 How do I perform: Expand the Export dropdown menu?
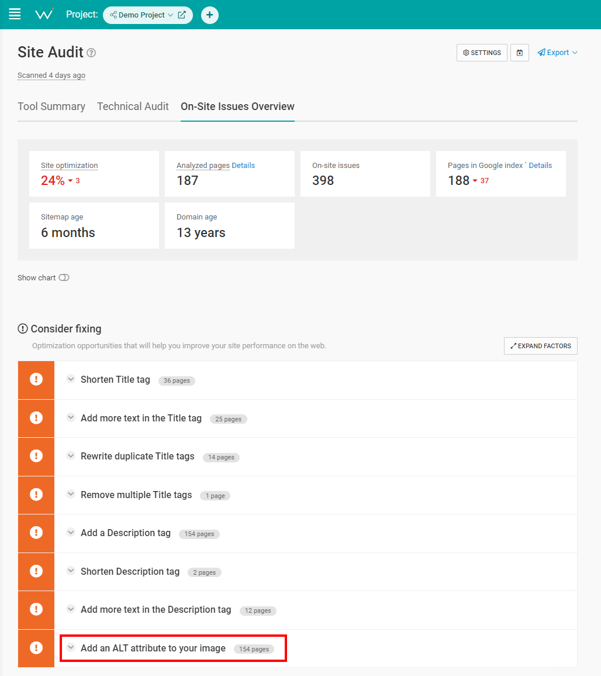(558, 53)
